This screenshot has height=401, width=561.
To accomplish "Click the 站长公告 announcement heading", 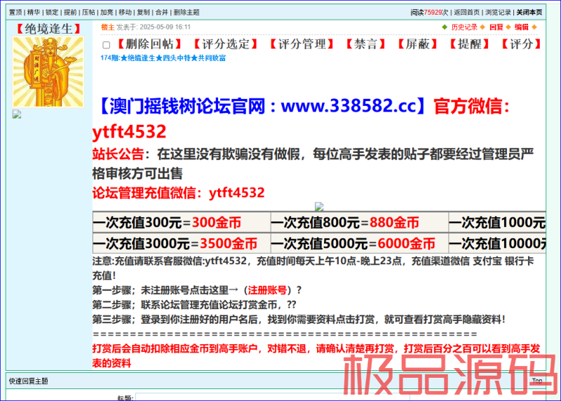I will pos(118,154).
